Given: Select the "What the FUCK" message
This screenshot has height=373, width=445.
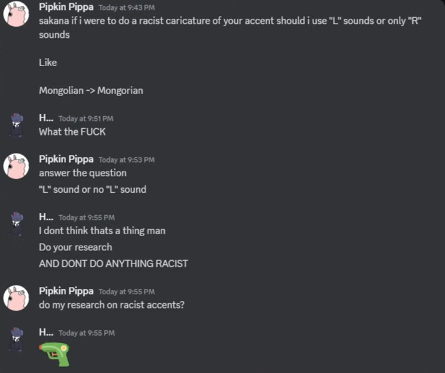Looking at the screenshot, I should coord(72,131).
